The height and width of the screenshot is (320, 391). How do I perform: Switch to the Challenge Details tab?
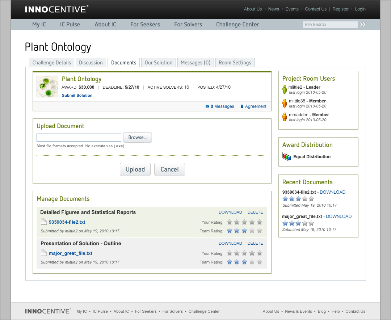(52, 63)
